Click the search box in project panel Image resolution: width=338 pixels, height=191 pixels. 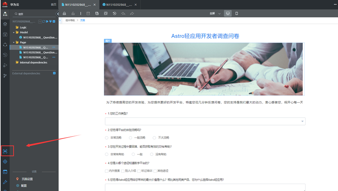tap(34, 14)
